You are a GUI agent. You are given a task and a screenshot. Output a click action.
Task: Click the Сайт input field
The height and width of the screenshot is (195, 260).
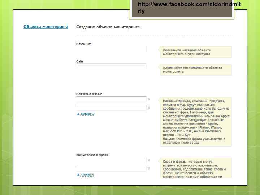coord(111,66)
